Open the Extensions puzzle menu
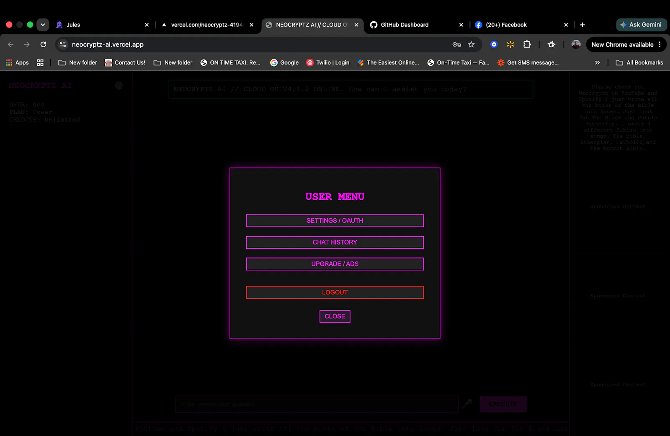 [x=527, y=44]
